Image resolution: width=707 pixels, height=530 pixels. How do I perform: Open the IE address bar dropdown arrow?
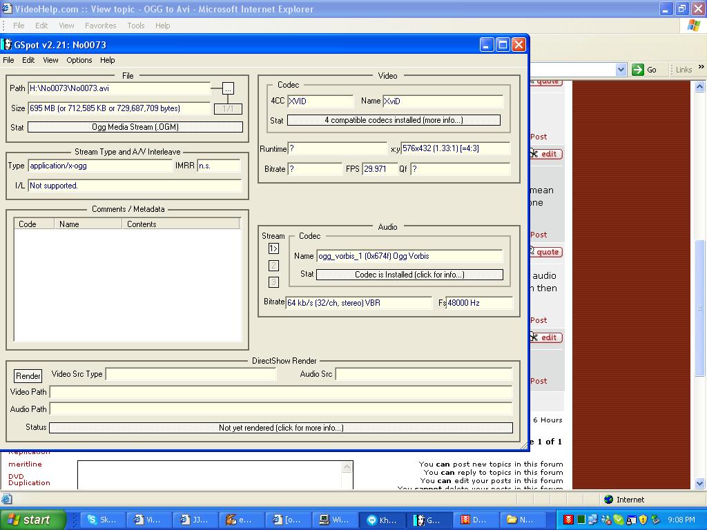(621, 70)
